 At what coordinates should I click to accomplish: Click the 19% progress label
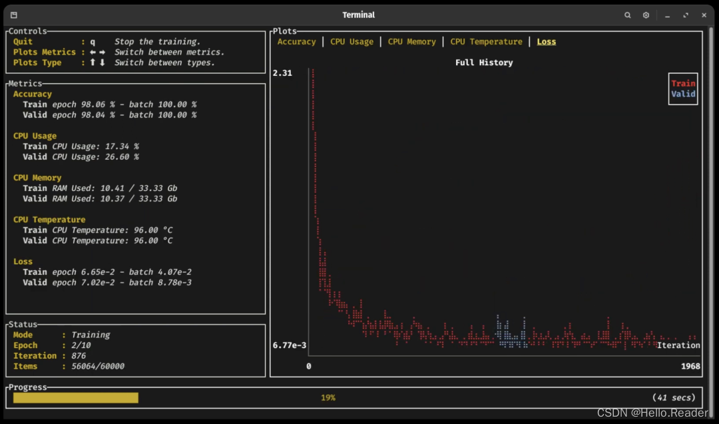328,398
